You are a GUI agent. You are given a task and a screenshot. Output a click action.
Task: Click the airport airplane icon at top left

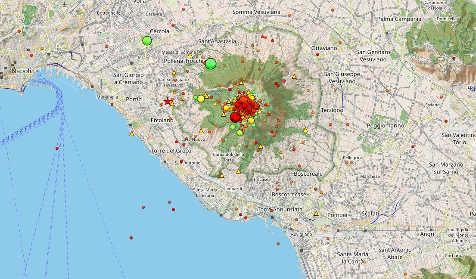click(x=65, y=4)
